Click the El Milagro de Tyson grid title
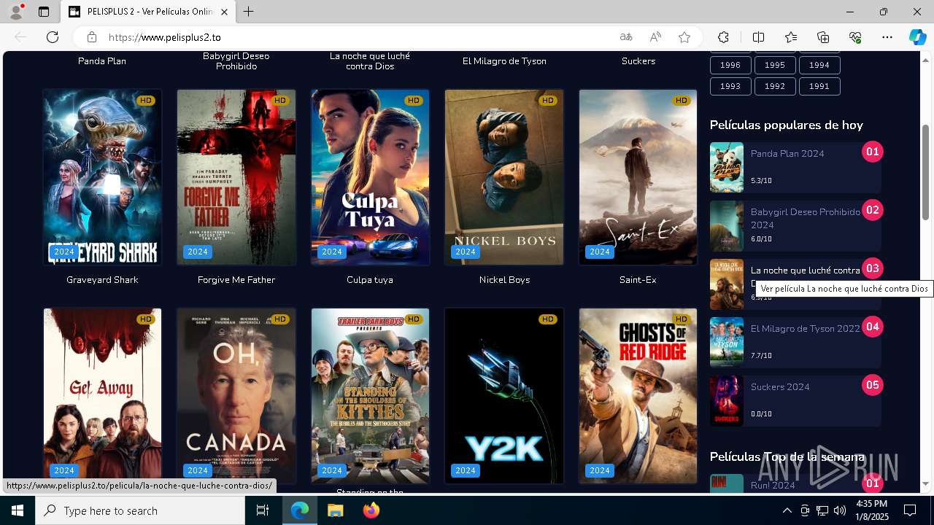This screenshot has width=934, height=525. click(504, 61)
